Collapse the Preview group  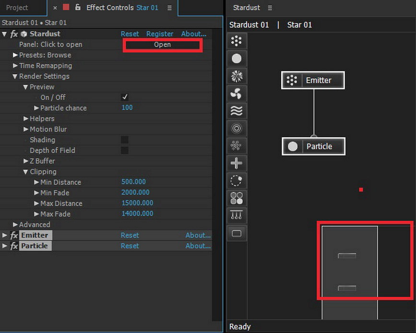(x=25, y=87)
